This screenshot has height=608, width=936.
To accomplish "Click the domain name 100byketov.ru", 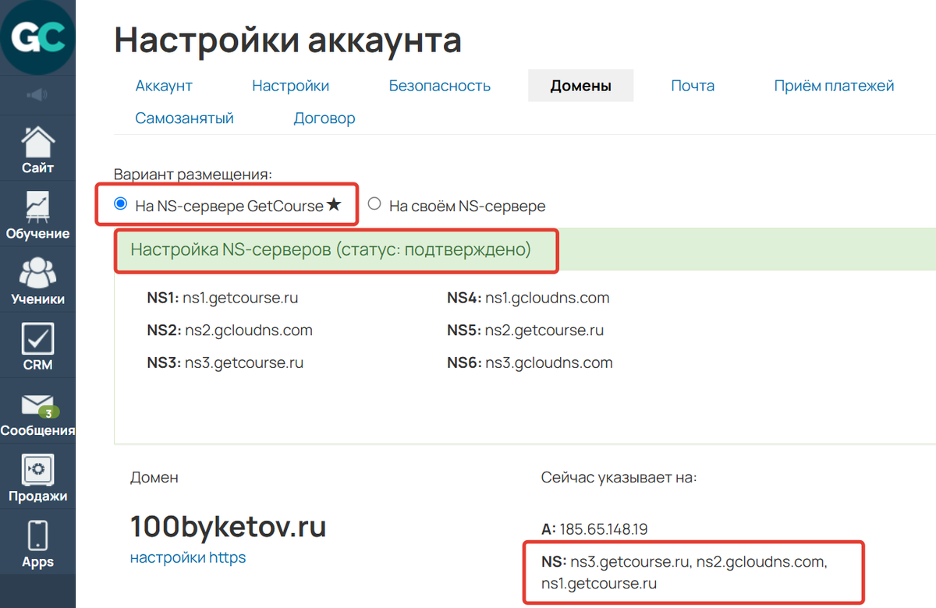I will [x=228, y=528].
